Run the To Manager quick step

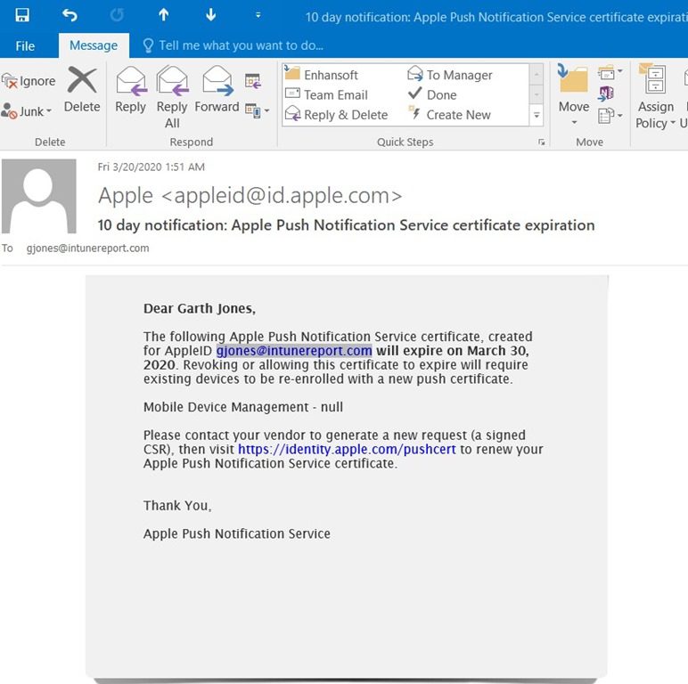[450, 75]
